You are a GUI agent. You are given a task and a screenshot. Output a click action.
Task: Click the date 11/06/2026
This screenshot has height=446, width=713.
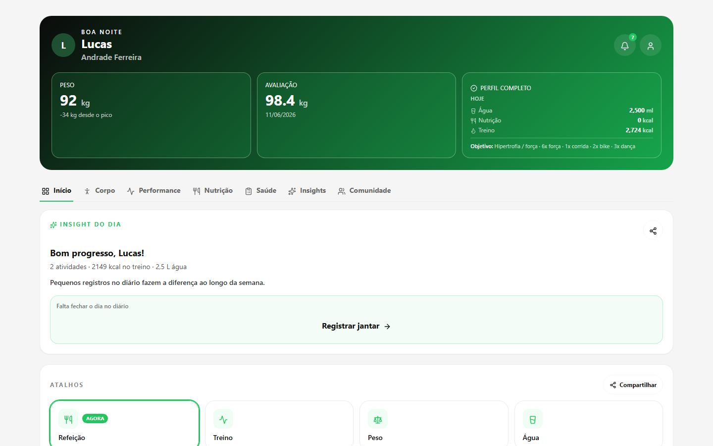(x=280, y=115)
